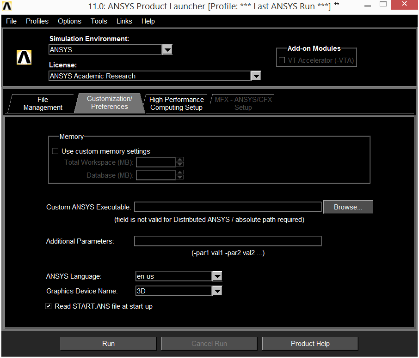Open the Links menu
This screenshot has height=358, width=419.
coord(124,21)
